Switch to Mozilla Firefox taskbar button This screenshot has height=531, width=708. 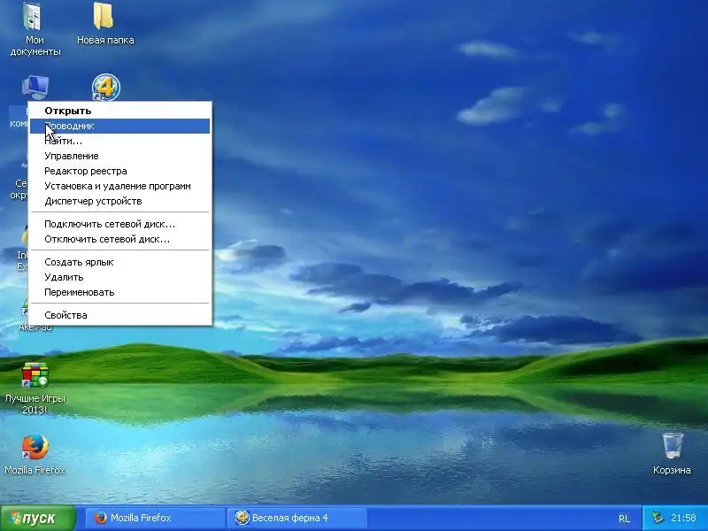(x=155, y=518)
